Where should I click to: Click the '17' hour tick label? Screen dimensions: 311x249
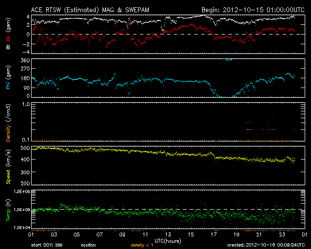point(214,235)
